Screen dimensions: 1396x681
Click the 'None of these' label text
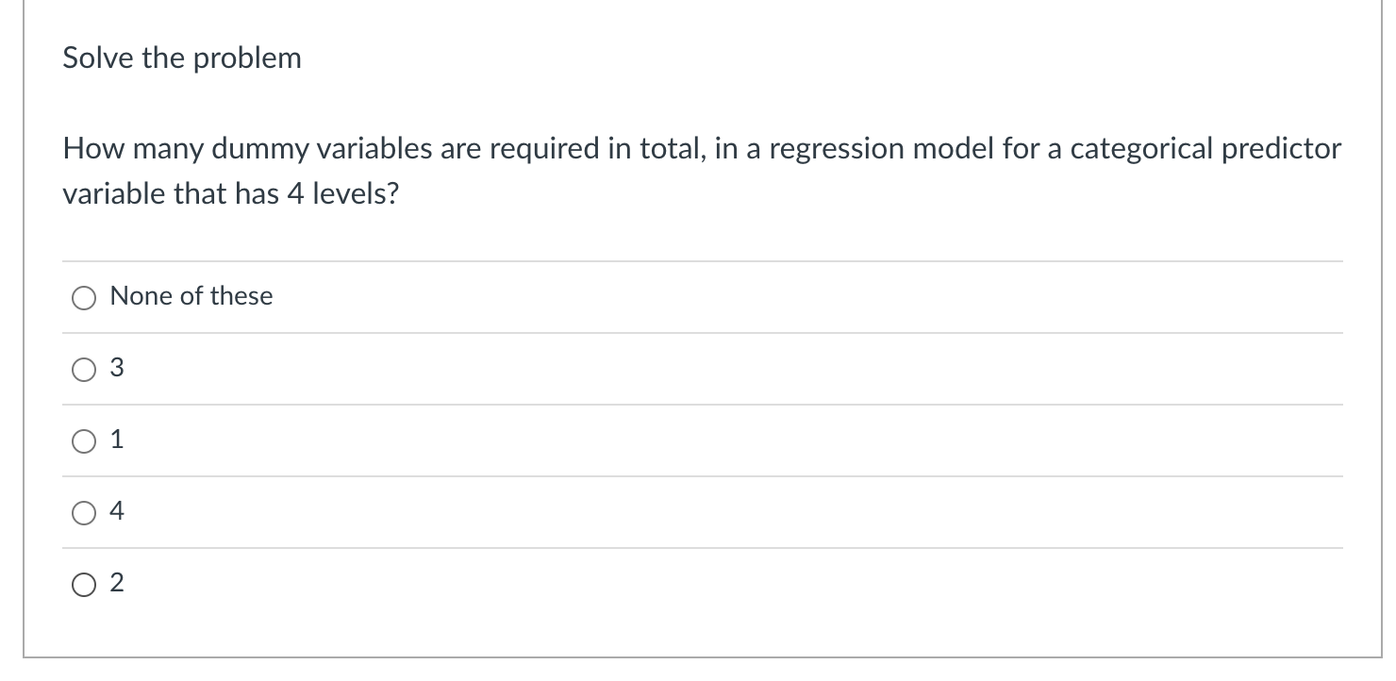(191, 295)
